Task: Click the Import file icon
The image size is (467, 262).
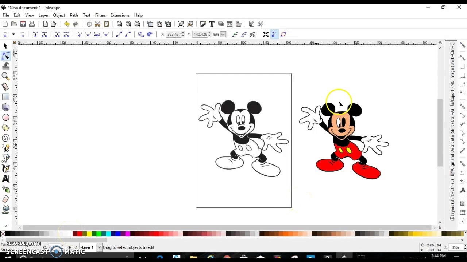Action: tap(45, 24)
